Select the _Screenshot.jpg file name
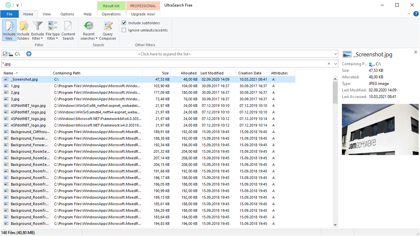 (24, 79)
